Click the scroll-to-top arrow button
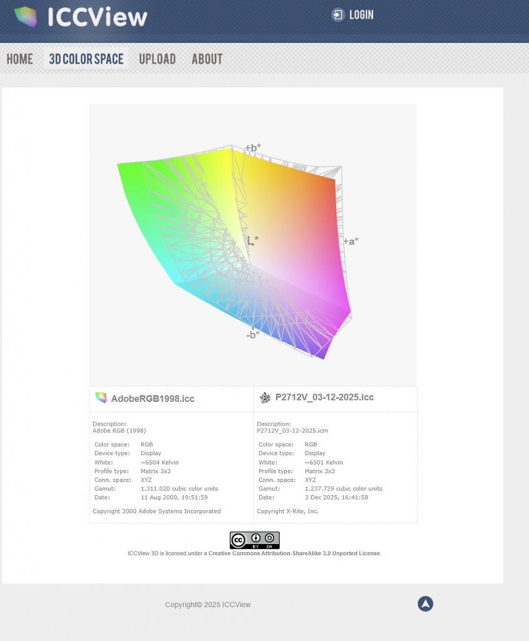529x641 pixels. tap(425, 604)
